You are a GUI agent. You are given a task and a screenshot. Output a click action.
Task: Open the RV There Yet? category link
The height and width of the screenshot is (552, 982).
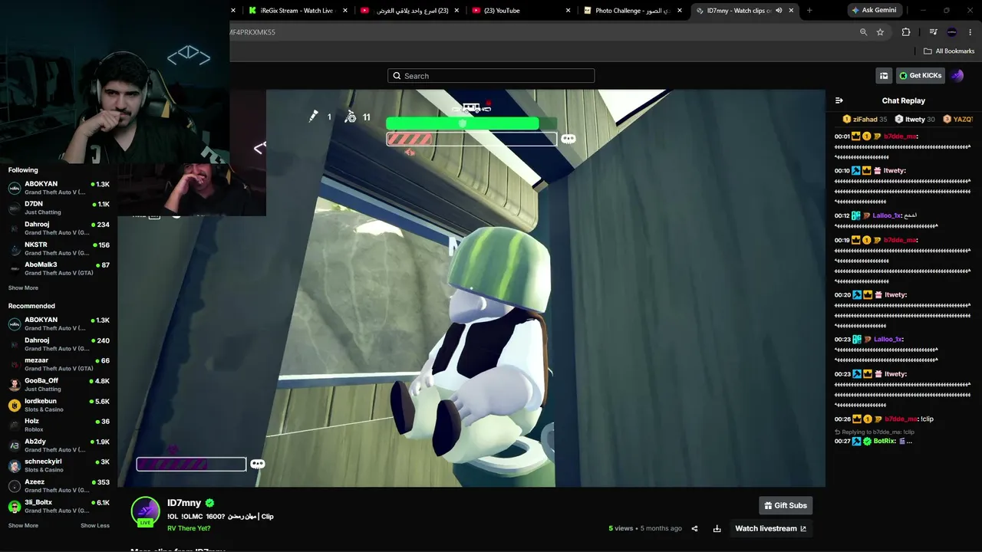(189, 528)
